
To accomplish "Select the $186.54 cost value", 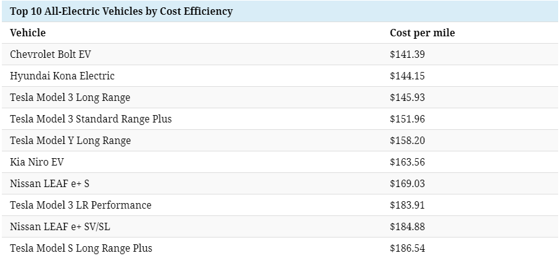I will tap(407, 248).
